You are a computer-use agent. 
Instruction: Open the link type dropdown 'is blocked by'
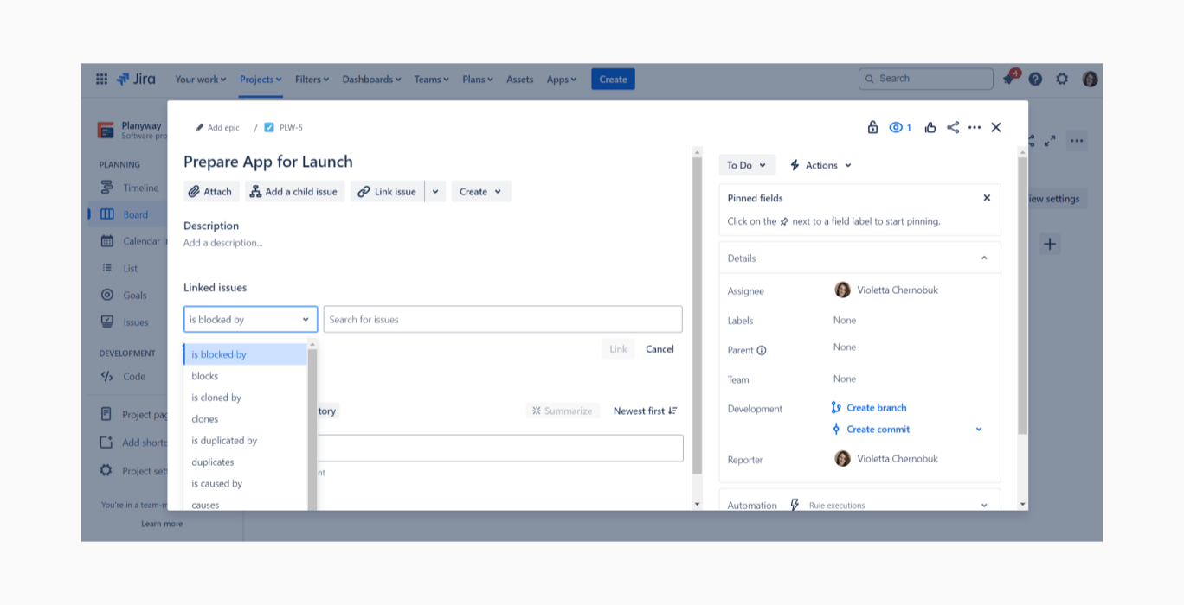pos(250,320)
